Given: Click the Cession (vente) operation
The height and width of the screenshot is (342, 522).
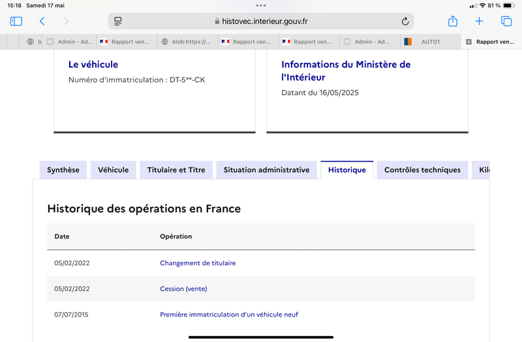Looking at the screenshot, I should pos(183,289).
